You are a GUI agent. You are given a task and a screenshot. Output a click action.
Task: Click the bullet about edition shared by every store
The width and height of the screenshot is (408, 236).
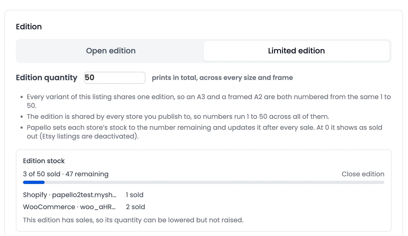pos(178,117)
